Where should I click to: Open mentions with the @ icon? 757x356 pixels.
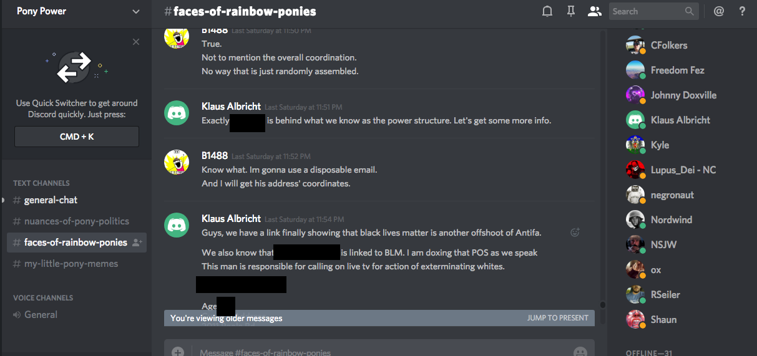(719, 11)
